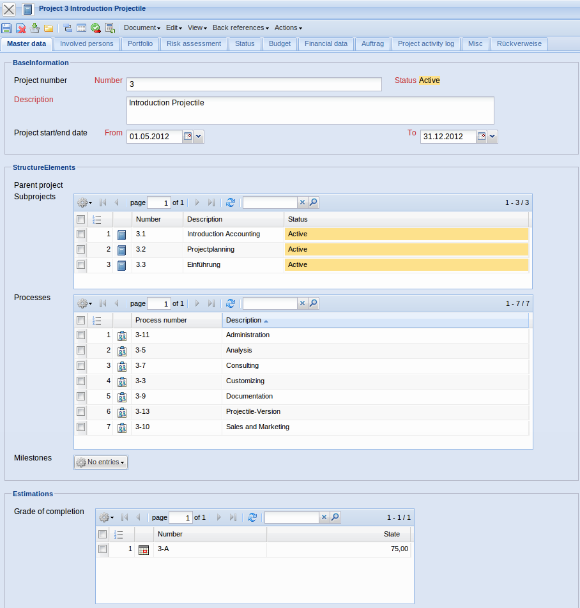The height and width of the screenshot is (608, 580).
Task: Refresh the Subprojects table
Action: coord(231,202)
